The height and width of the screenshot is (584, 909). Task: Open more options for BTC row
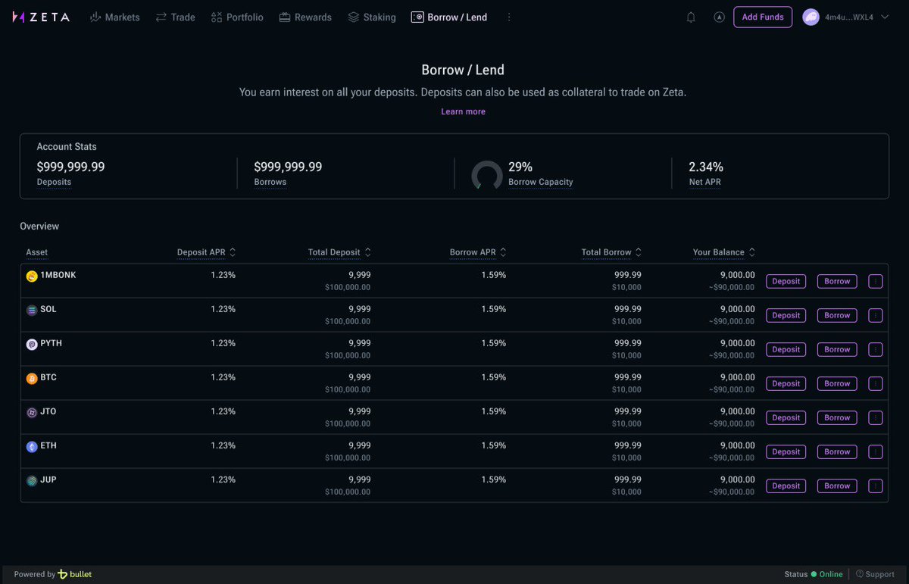876,383
